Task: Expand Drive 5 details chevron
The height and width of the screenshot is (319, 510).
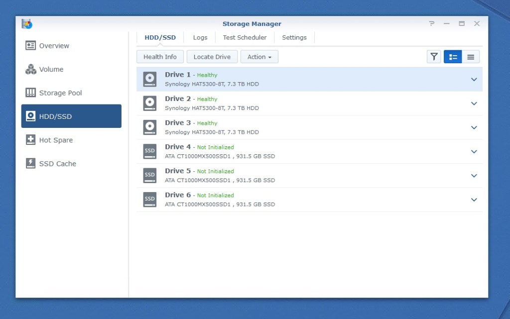Action: (474, 176)
